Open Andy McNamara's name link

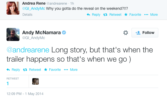click(41, 33)
